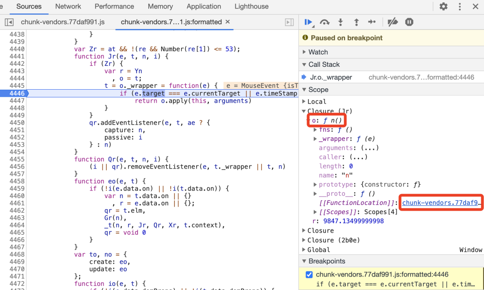
Task: Open the chunk-vendors function location link
Action: 441,203
